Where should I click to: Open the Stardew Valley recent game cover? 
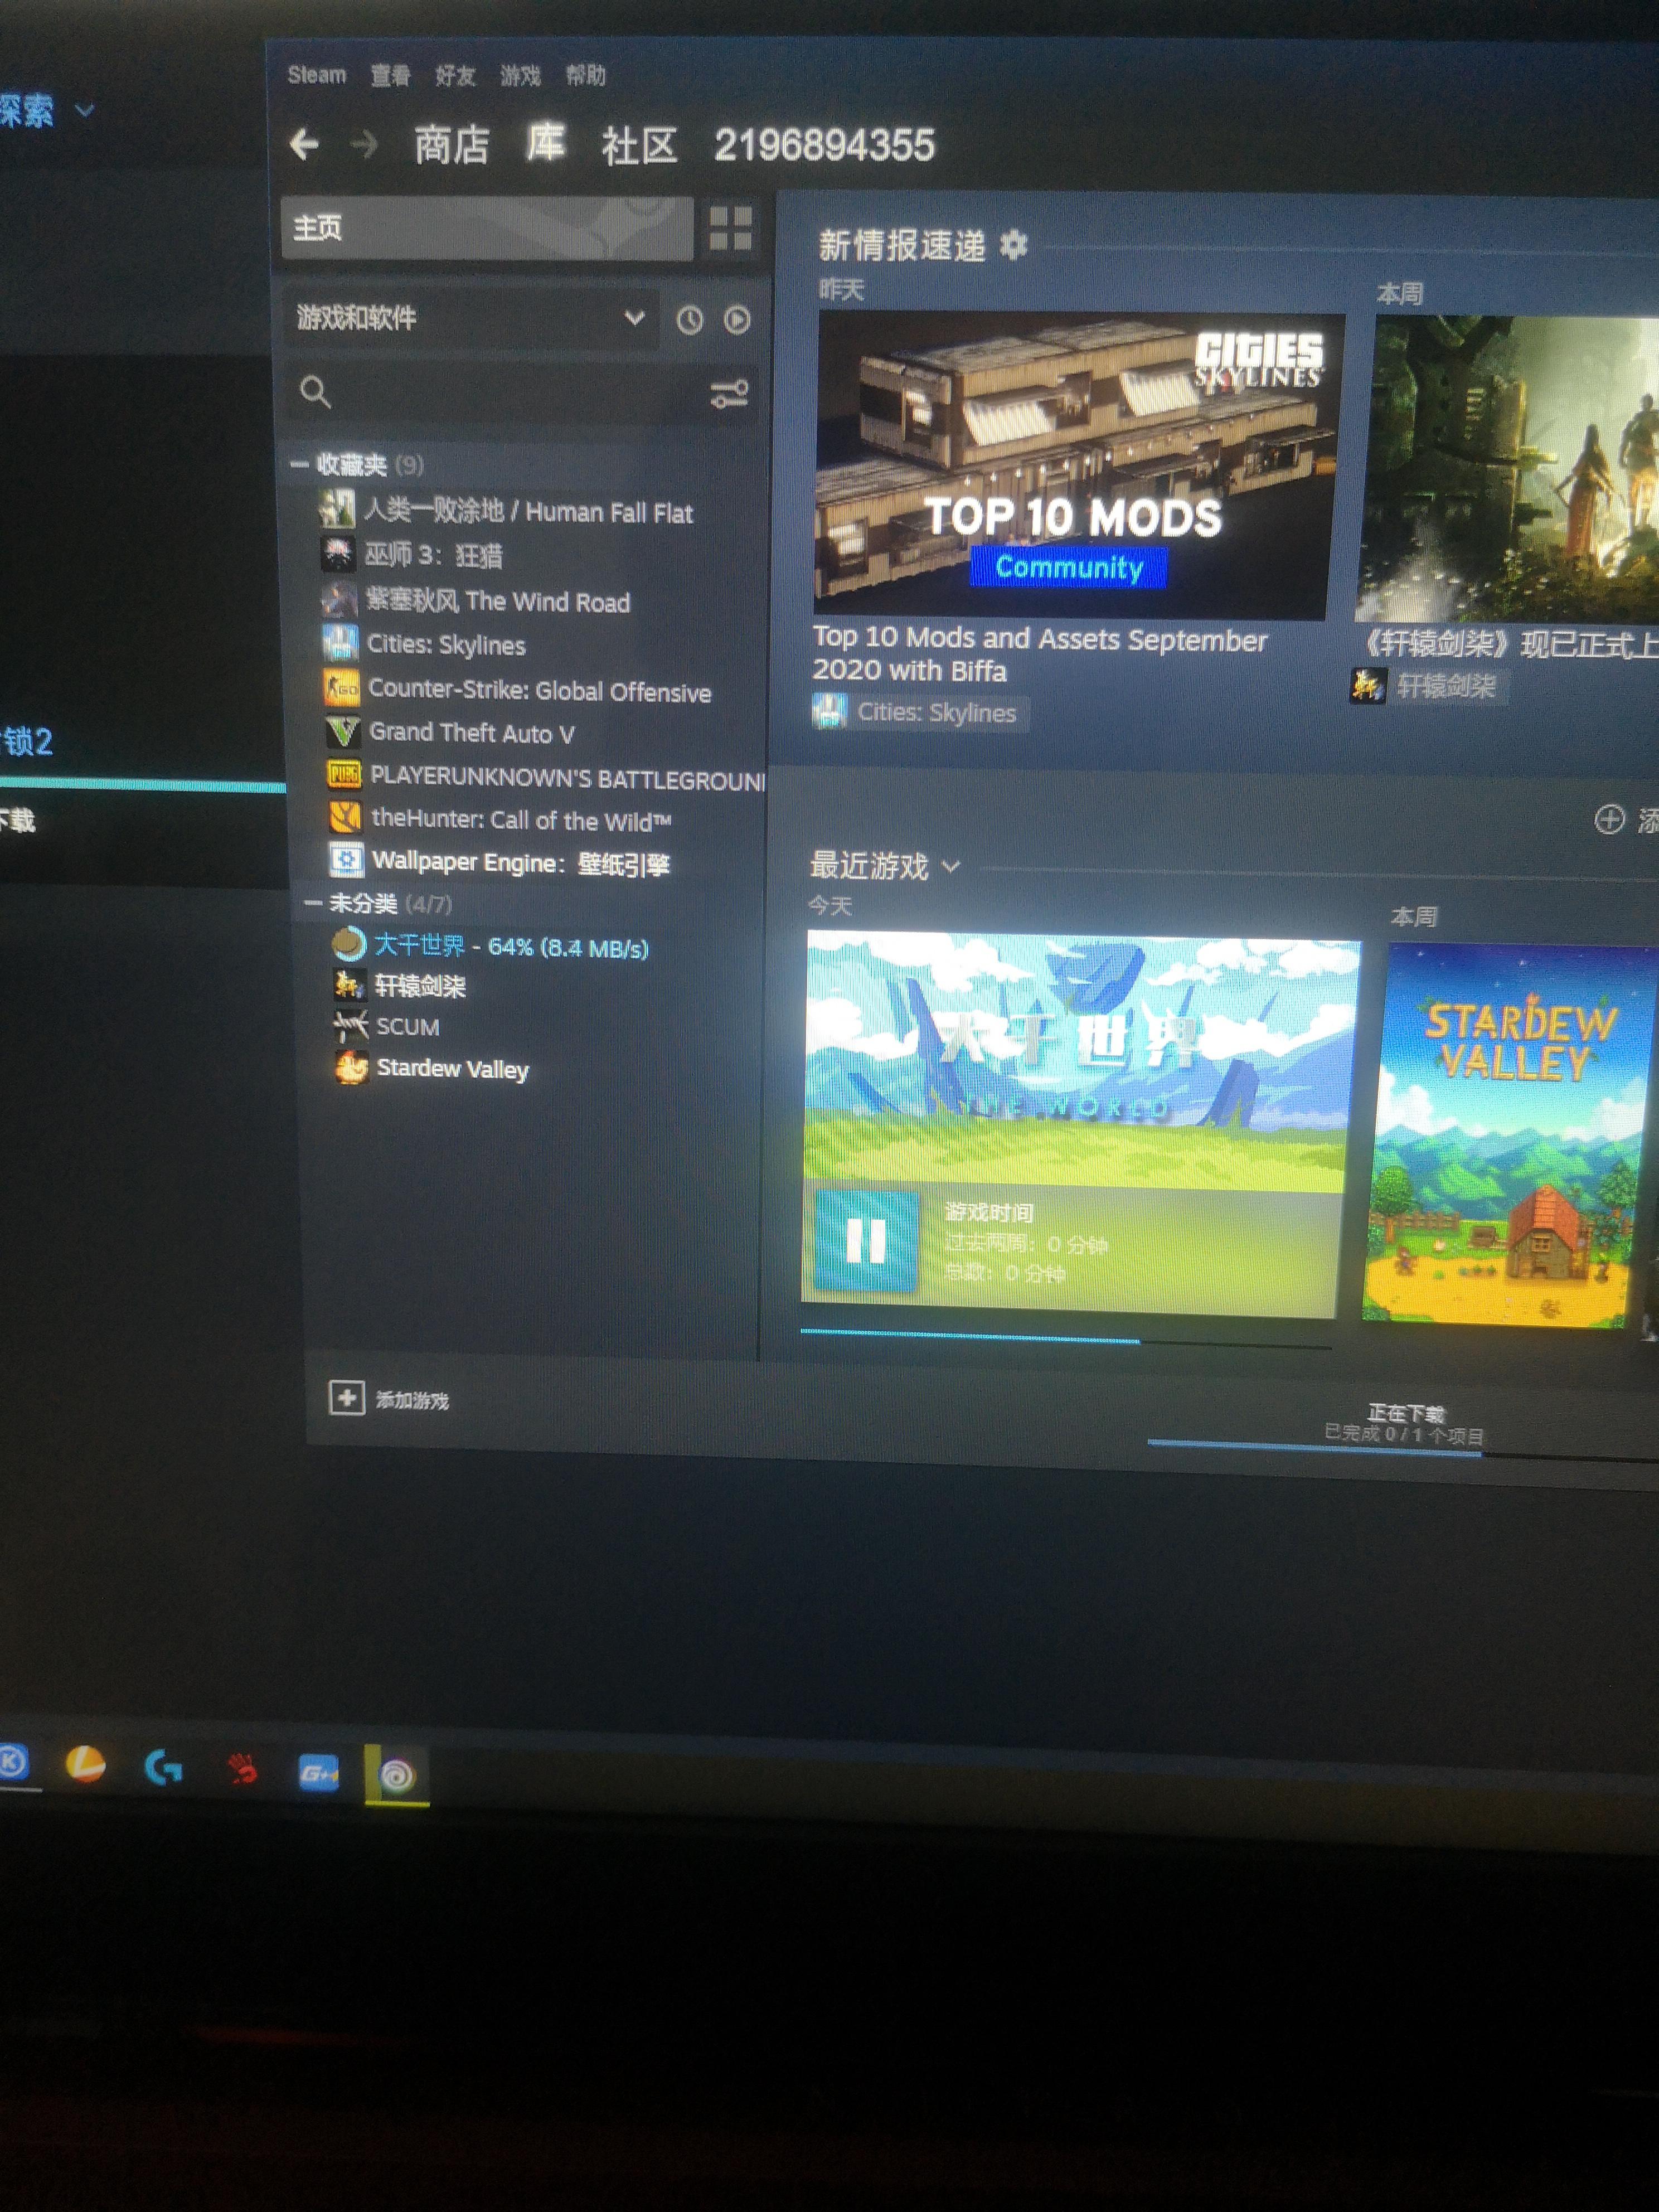1509,1135
